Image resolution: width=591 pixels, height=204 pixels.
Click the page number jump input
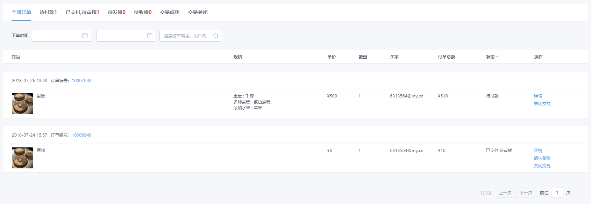557,193
